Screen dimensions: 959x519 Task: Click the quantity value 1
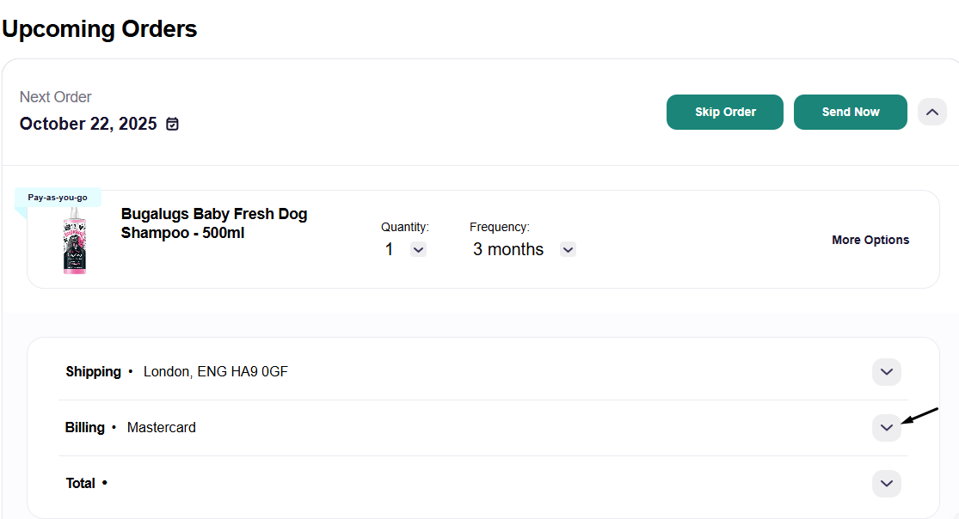[389, 249]
